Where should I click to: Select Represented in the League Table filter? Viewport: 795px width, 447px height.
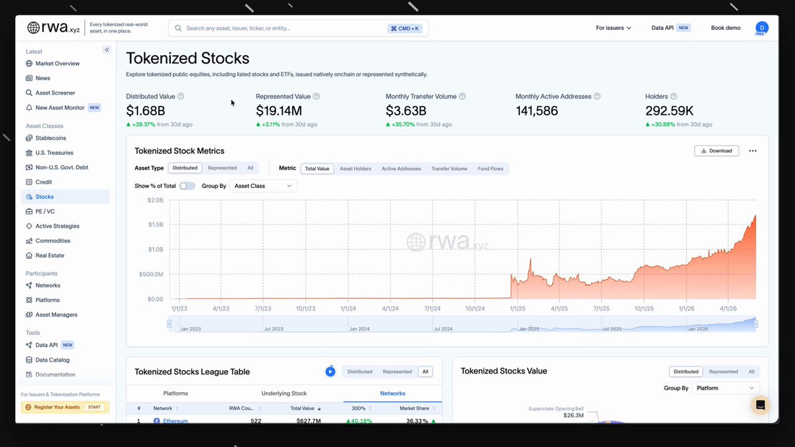coord(397,372)
